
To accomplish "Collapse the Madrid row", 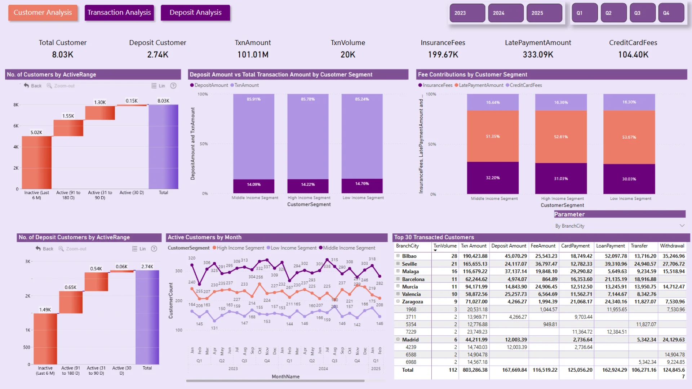I will [398, 339].
